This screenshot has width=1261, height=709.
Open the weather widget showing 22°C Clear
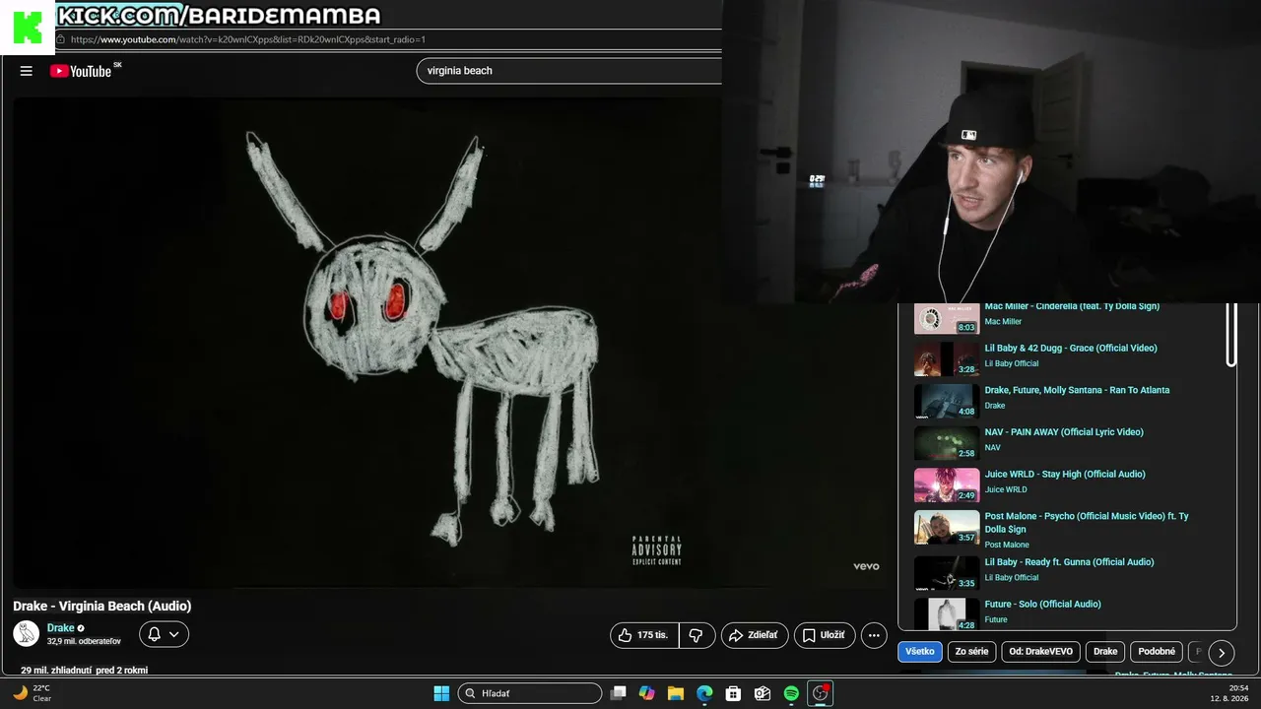tap(33, 693)
